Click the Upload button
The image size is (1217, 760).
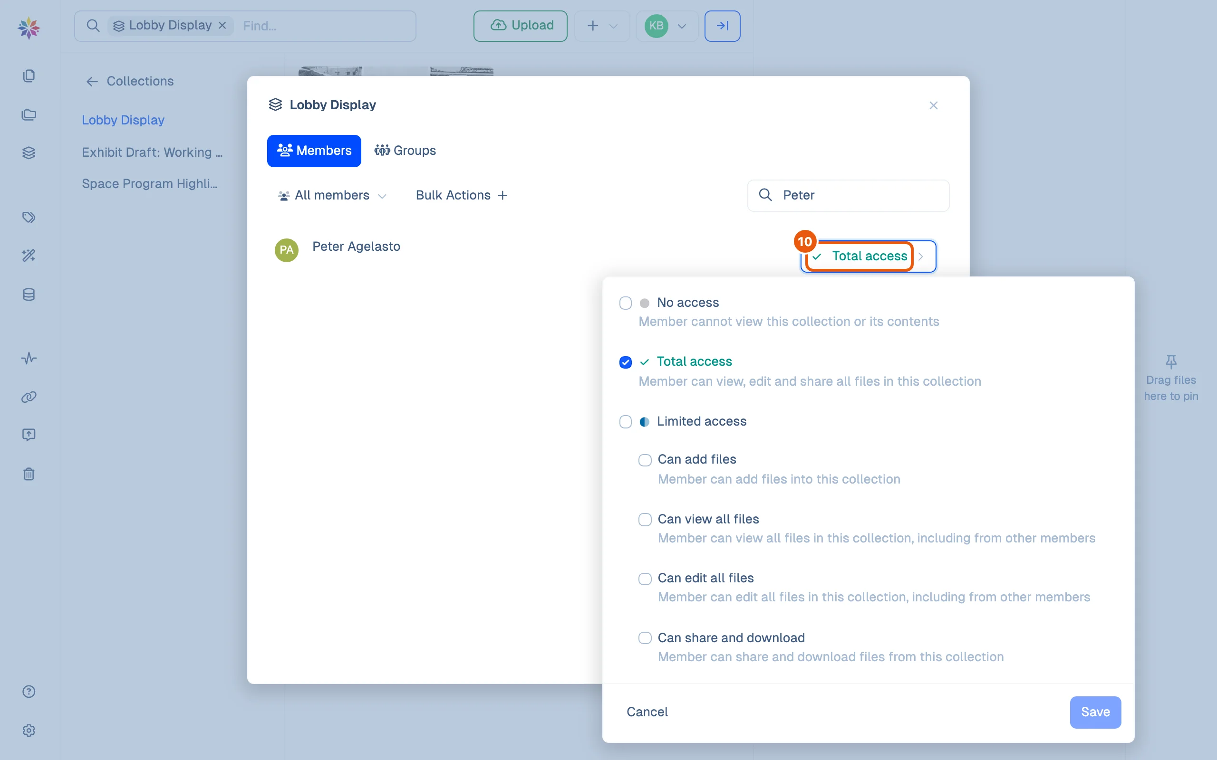[x=521, y=26]
